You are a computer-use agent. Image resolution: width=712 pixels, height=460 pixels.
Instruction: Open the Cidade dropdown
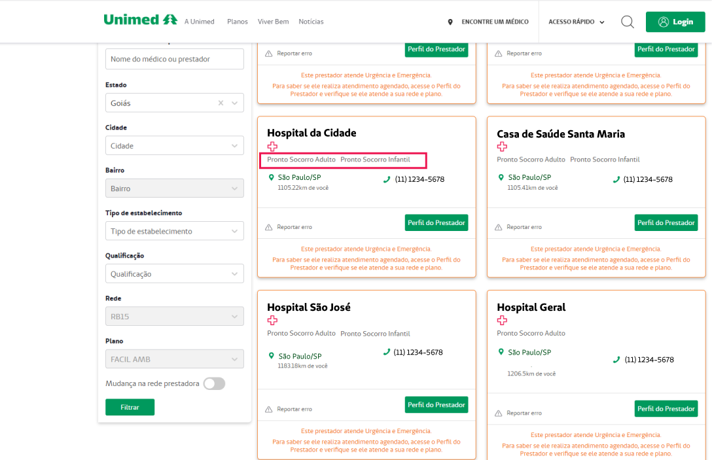174,146
